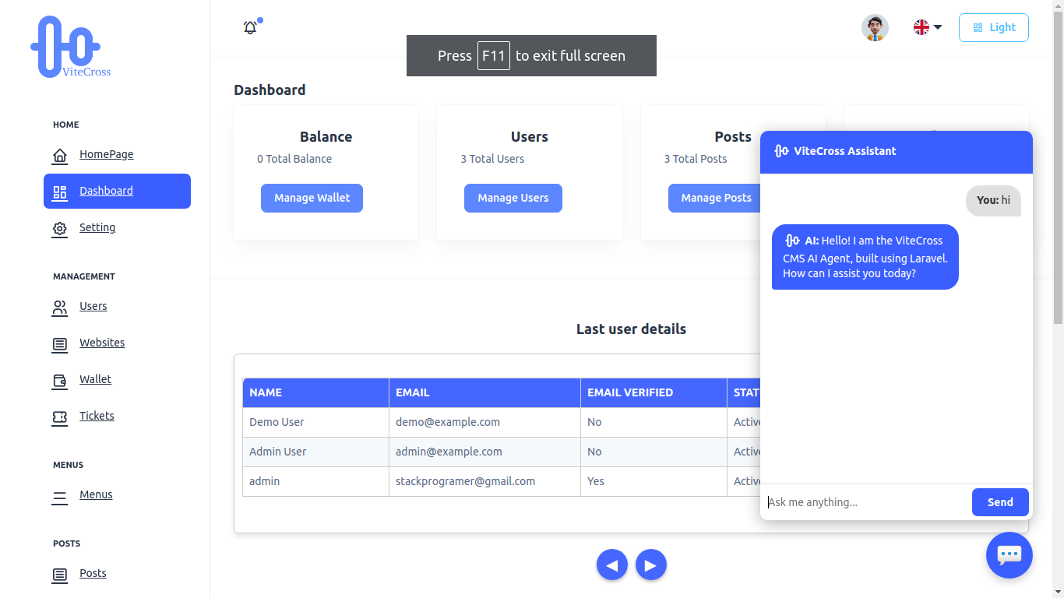Send the chat message
The height and width of the screenshot is (598, 1064).
pos(999,502)
